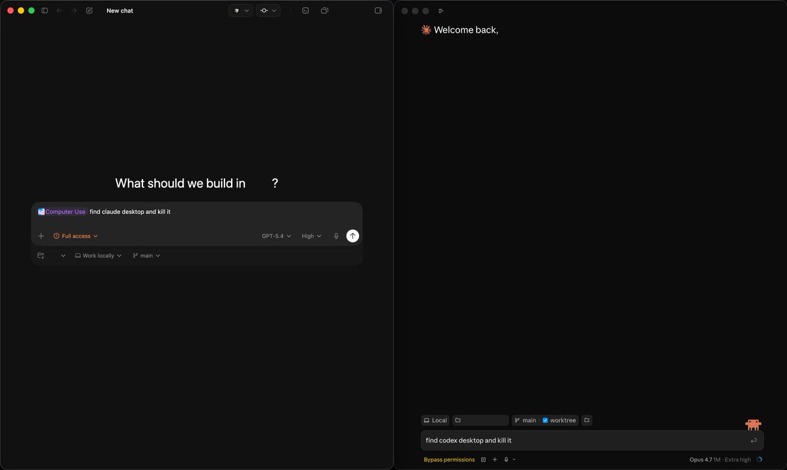Click the microphone icon in Codex prompt
The image size is (787, 470).
click(x=336, y=236)
